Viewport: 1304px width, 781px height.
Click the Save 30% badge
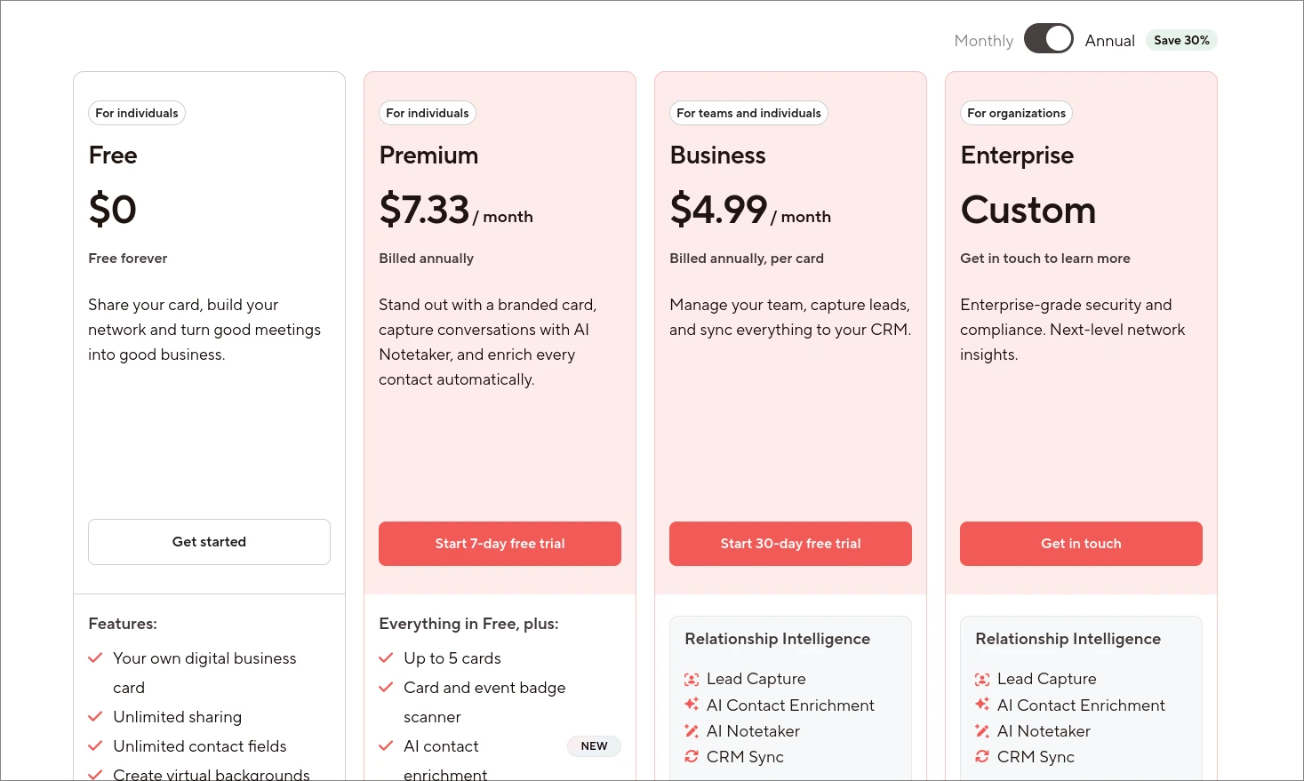tap(1181, 40)
